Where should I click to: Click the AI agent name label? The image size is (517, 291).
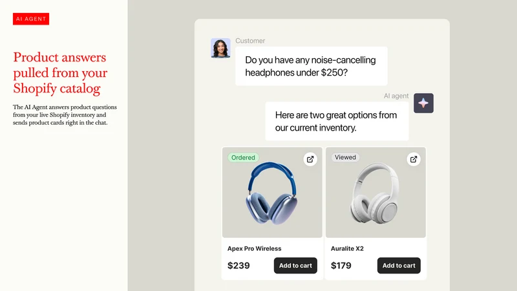point(396,96)
